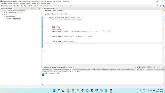This screenshot has height=93, width=165.
Task: Click the Back navigation arrow icon
Action: (x=63, y=6)
